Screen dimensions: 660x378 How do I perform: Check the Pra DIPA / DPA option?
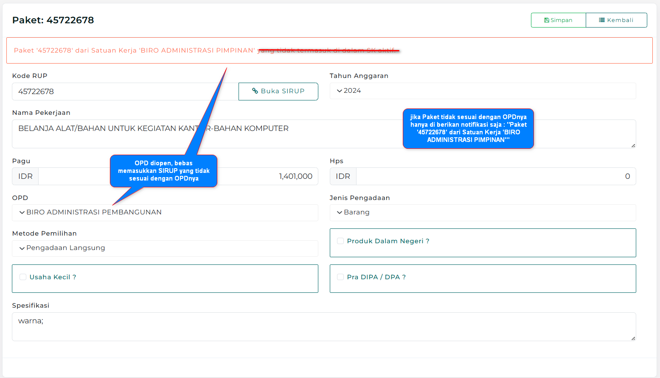pyautogui.click(x=340, y=277)
